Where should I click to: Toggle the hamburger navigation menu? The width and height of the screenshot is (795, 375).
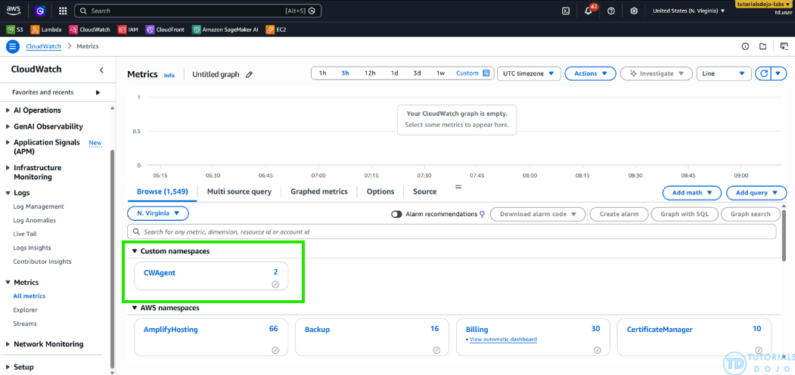click(13, 46)
